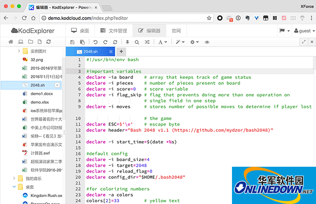
Task: Click the computer icon in file sidebar
Action: coord(21,41)
